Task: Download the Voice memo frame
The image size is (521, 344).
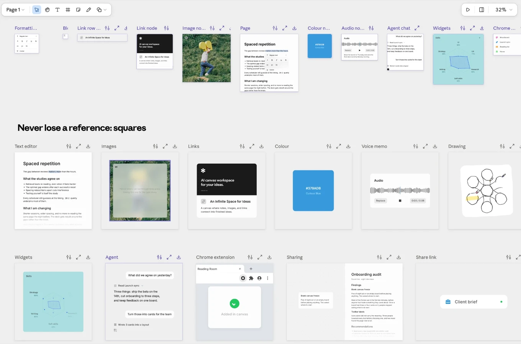Action: pos(435,146)
